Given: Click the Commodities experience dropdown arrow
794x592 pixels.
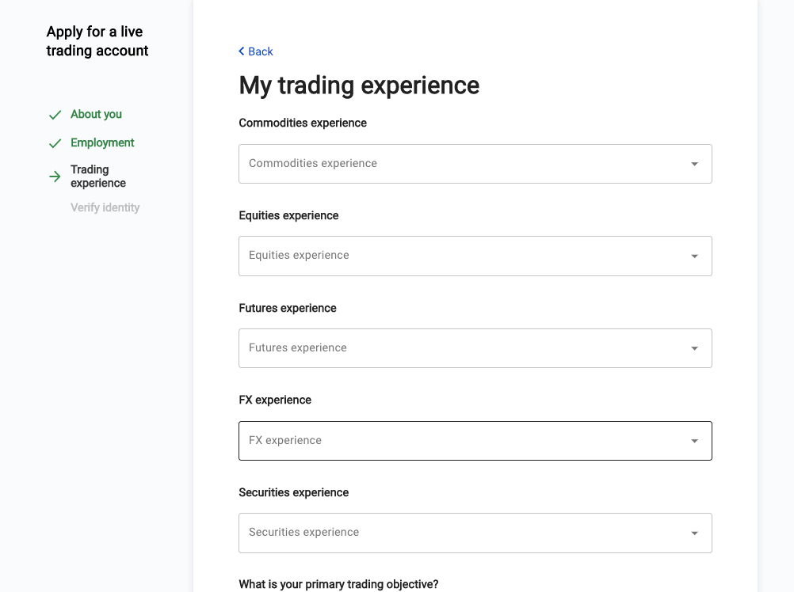Looking at the screenshot, I should (695, 164).
